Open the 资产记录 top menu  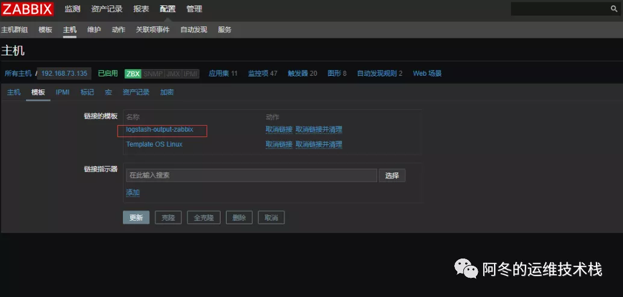pyautogui.click(x=107, y=9)
